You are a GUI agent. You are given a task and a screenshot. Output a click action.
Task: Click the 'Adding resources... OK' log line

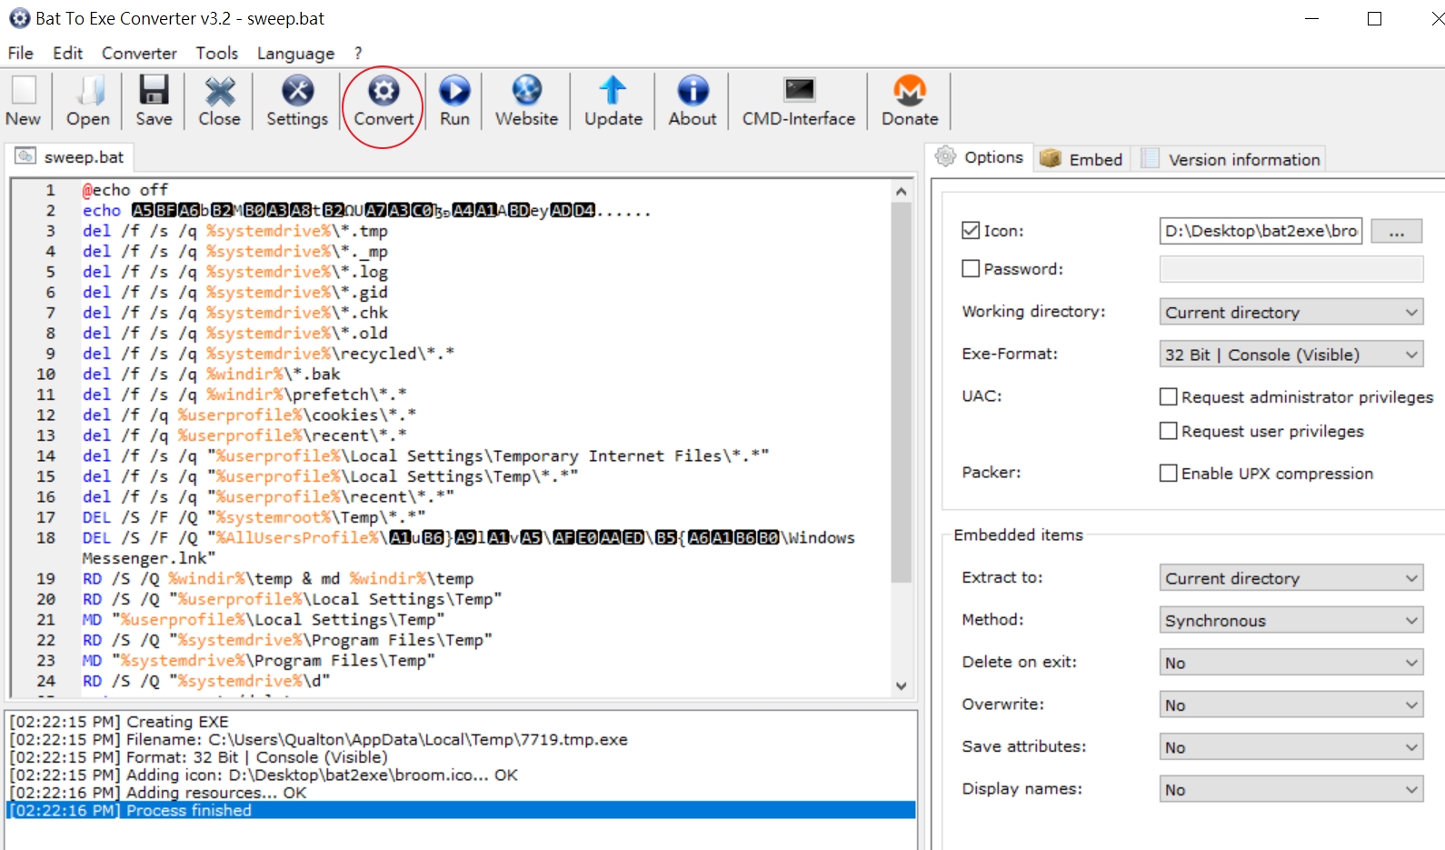point(158,793)
